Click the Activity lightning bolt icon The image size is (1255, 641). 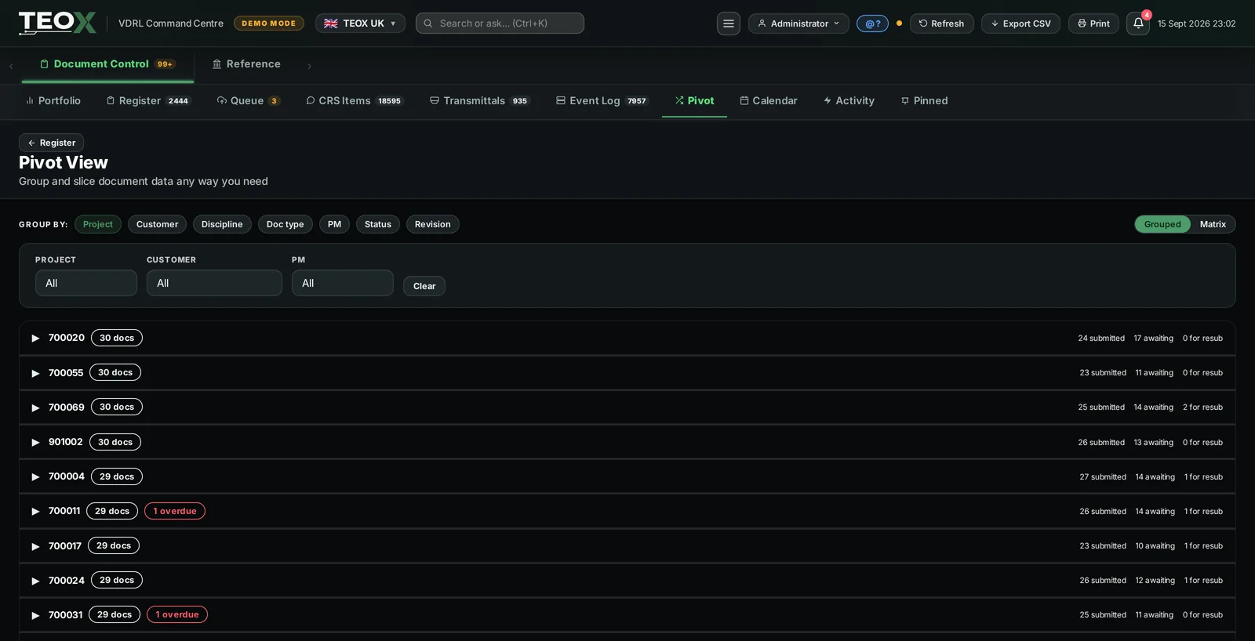coord(828,101)
